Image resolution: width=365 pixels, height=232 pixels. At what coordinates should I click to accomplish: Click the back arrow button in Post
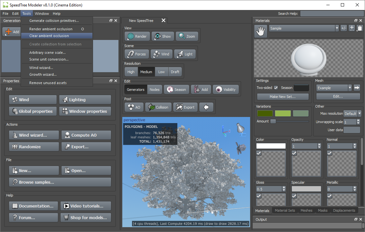[206, 107]
